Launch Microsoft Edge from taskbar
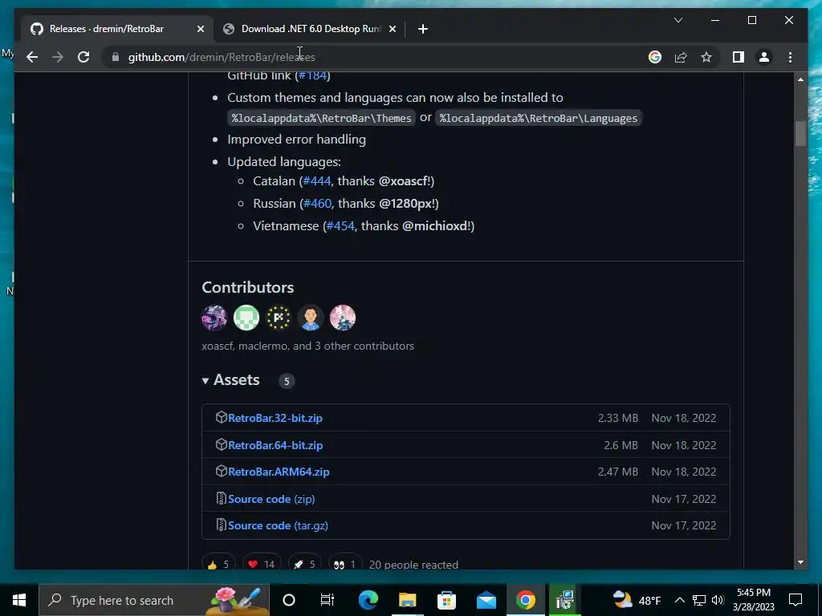The height and width of the screenshot is (616, 822). click(x=368, y=600)
